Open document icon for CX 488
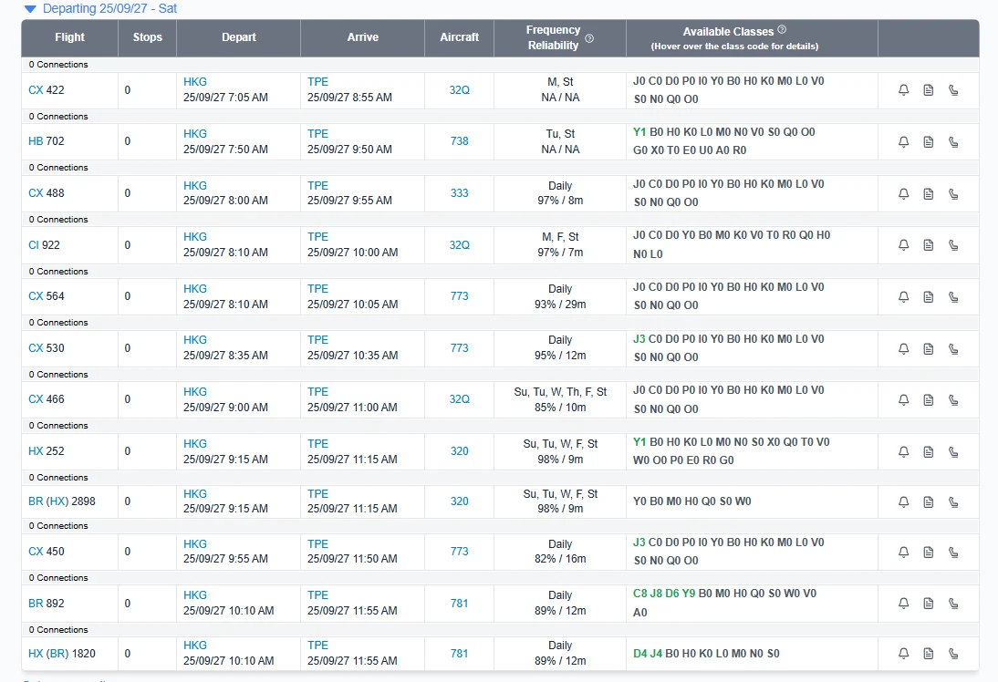Viewport: 998px width, 682px height. pyautogui.click(x=928, y=194)
